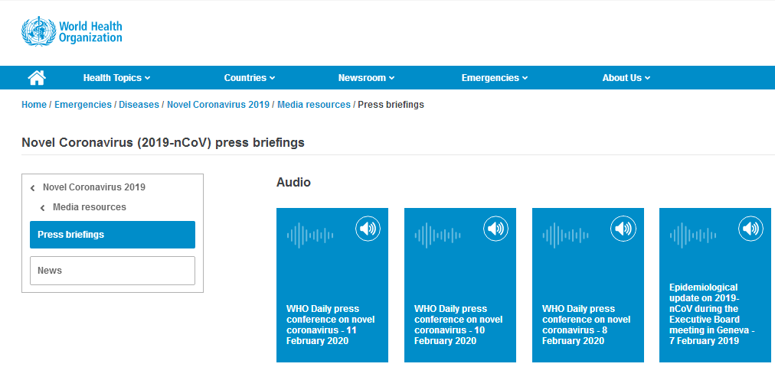The height and width of the screenshot is (367, 775).
Task: Open the About Us menu
Action: click(626, 78)
